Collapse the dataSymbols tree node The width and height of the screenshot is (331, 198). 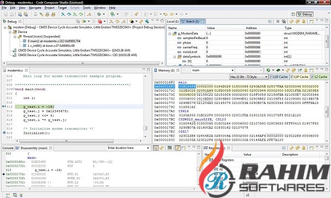click(174, 57)
